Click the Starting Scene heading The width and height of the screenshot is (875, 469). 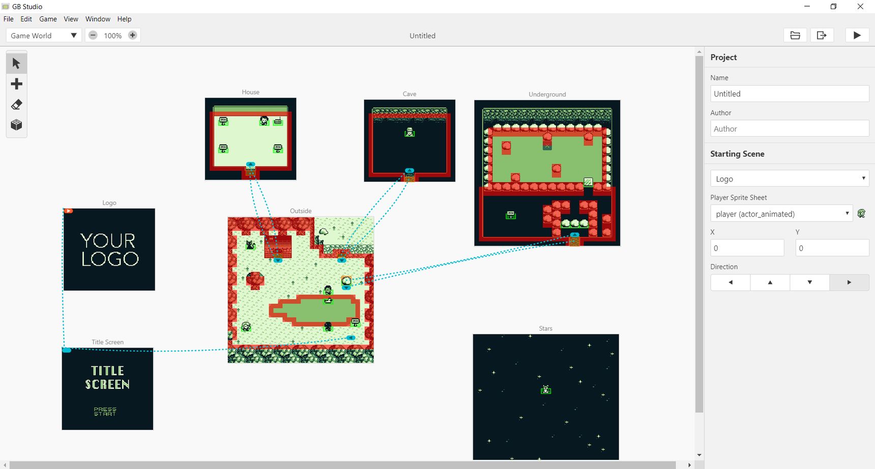(737, 154)
